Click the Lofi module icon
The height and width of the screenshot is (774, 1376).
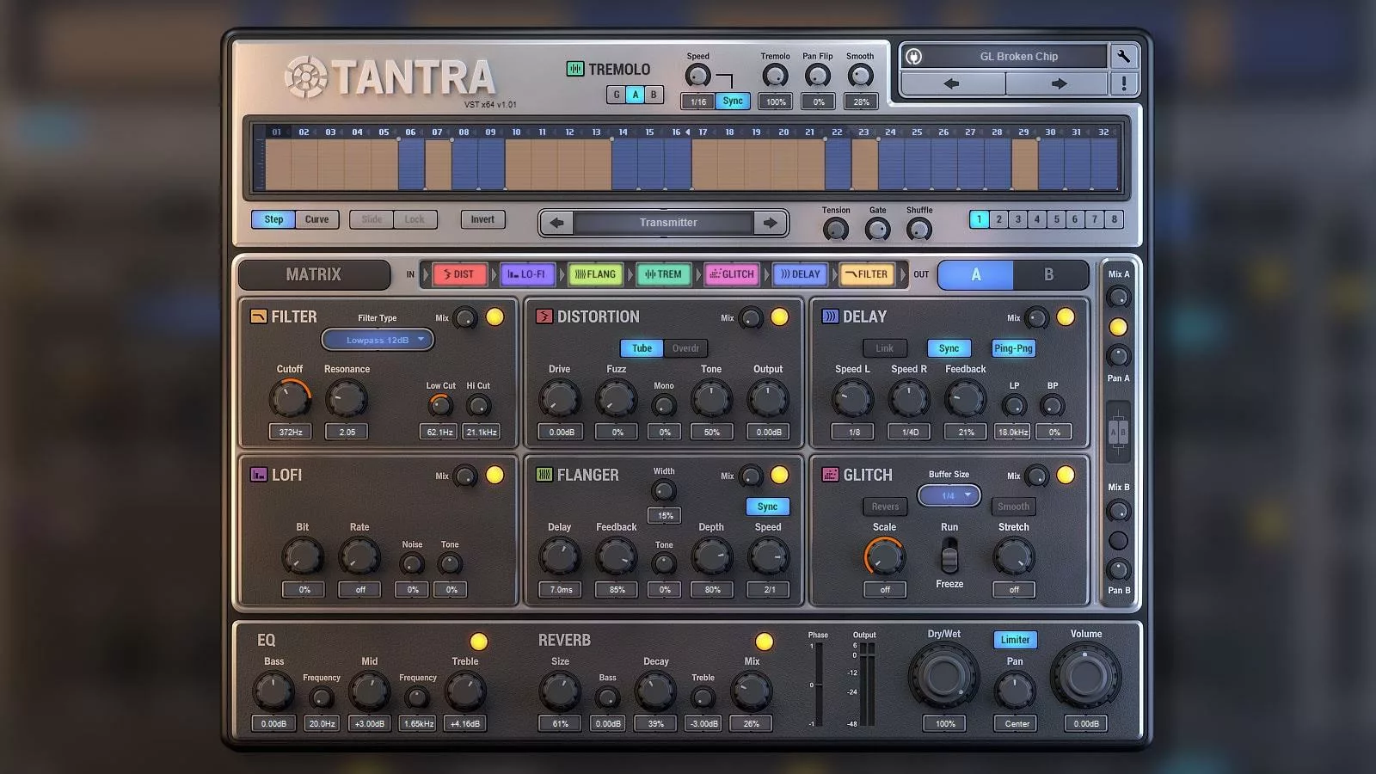[258, 475]
